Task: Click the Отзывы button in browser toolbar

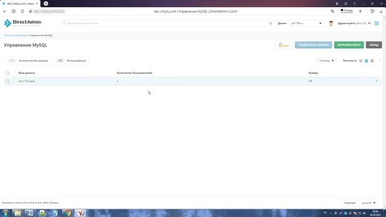Action: click(x=347, y=11)
